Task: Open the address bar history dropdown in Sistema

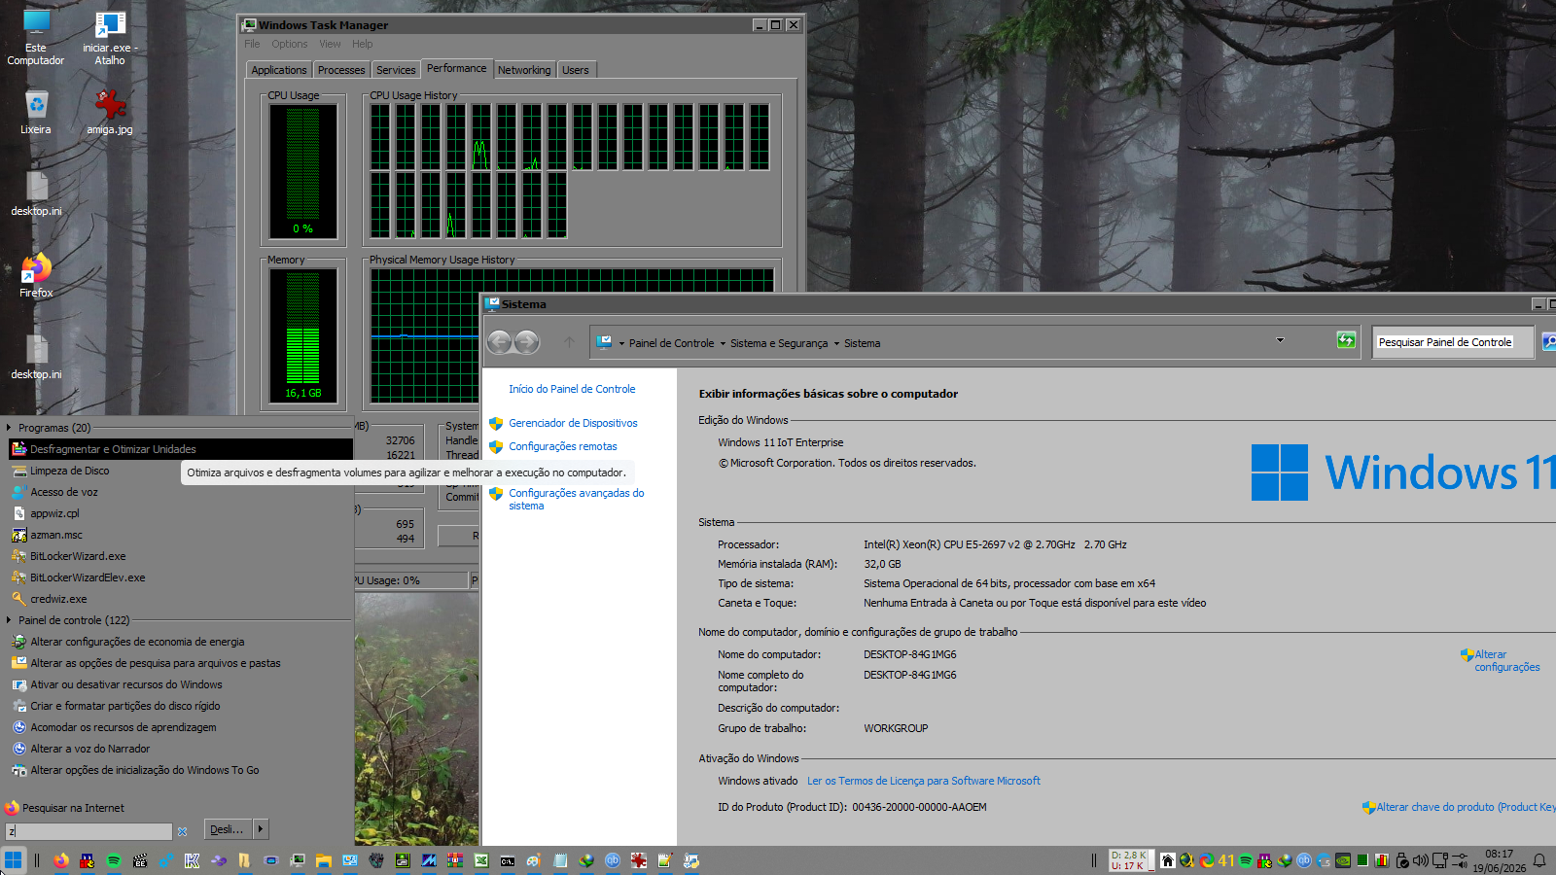Action: [1280, 340]
